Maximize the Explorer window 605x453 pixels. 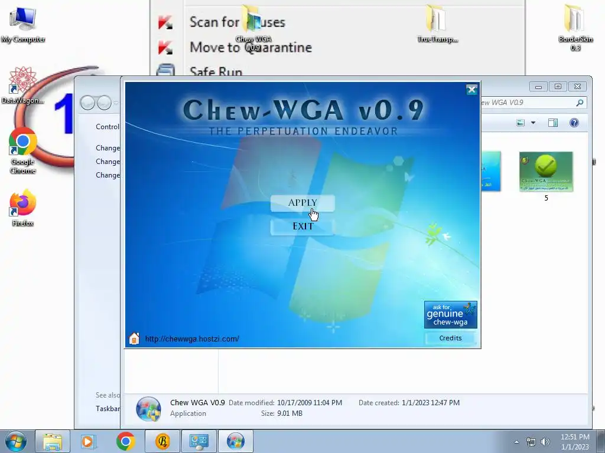point(558,87)
